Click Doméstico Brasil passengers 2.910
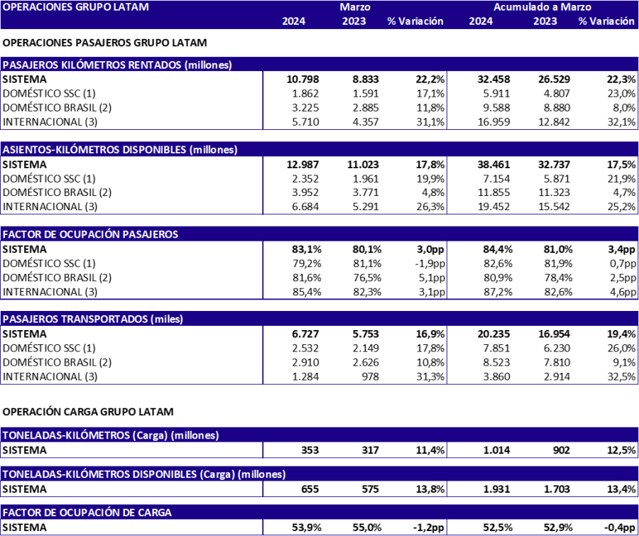The image size is (639, 536). click(305, 362)
